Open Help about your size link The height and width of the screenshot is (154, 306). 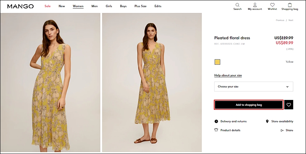click(228, 75)
